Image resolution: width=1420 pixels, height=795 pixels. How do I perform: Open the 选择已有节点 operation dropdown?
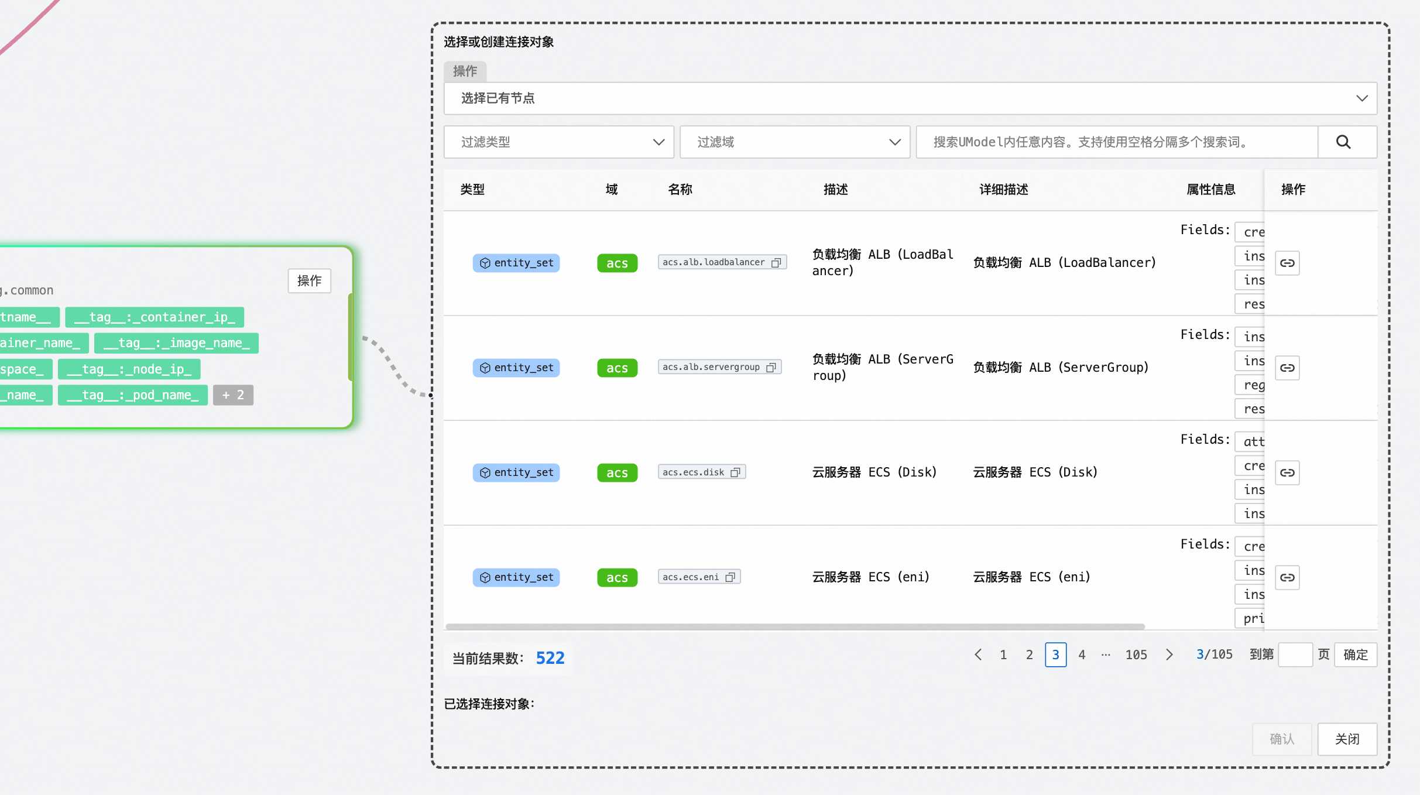click(x=910, y=98)
